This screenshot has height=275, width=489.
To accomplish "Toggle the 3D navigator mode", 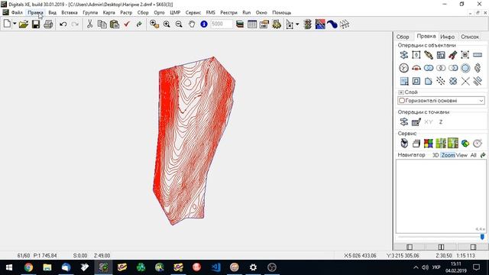I will (436, 155).
